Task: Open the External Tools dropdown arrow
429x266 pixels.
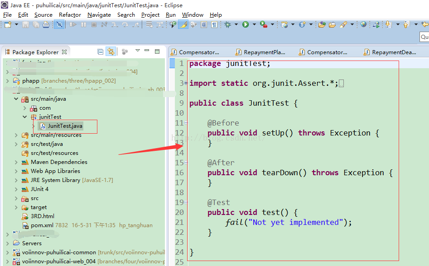Action: 272,24
